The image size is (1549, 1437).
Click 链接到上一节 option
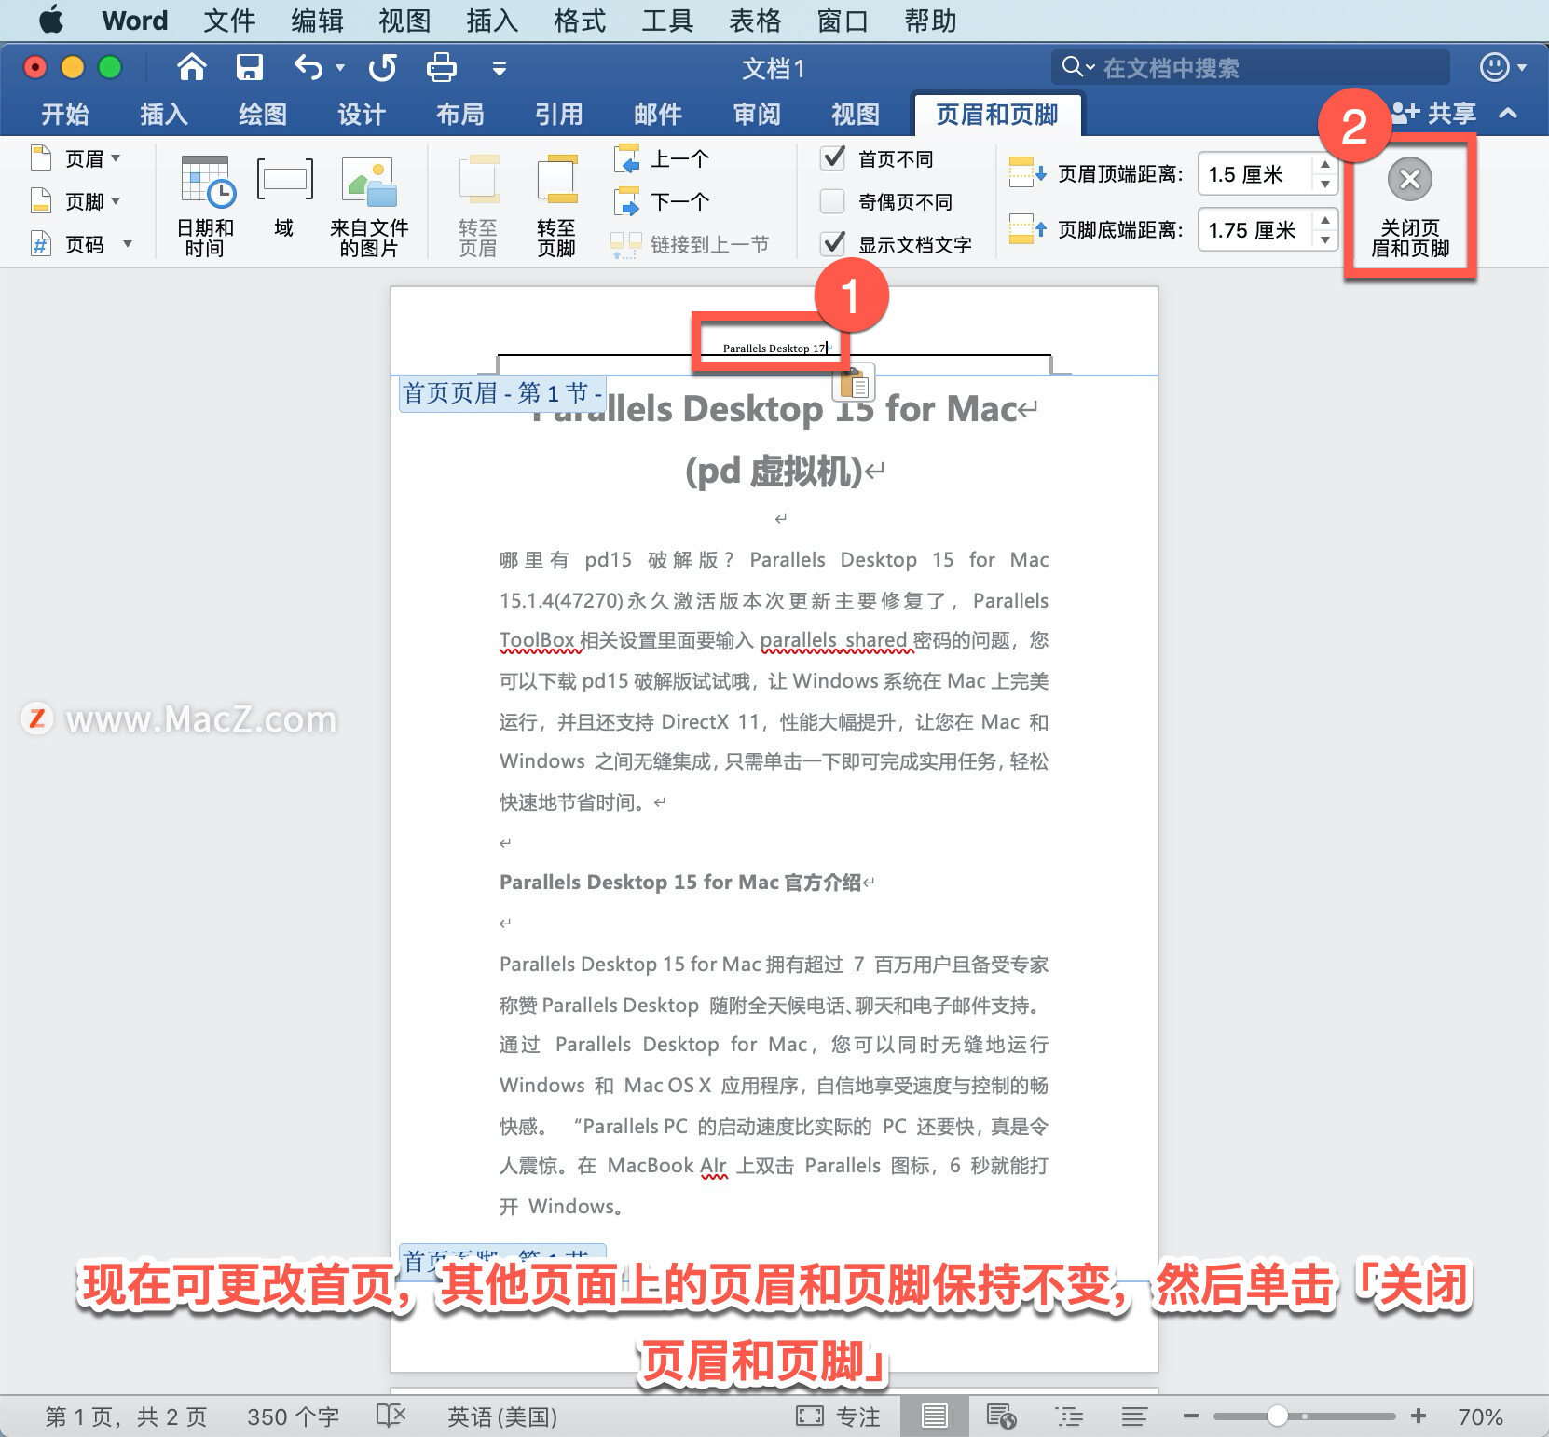coord(691,244)
